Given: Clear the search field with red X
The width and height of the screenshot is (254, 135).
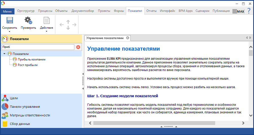Looking at the screenshot, I should (78, 47).
